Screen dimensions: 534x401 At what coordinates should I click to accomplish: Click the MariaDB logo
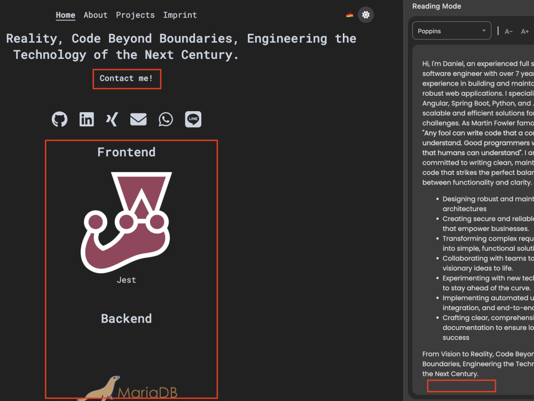(127, 388)
